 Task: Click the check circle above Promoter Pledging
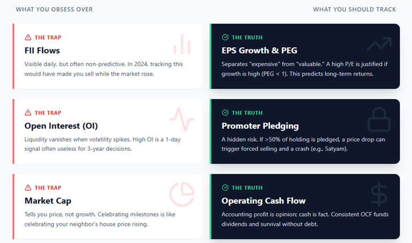[x=225, y=113]
